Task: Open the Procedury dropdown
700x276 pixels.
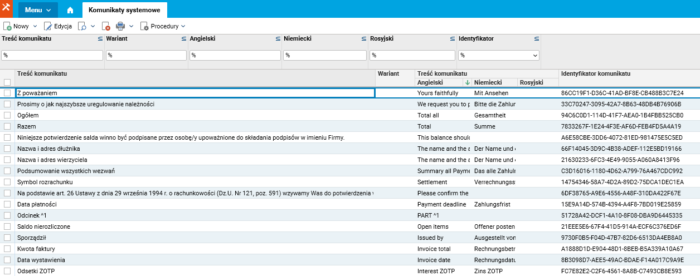Action: (x=163, y=26)
